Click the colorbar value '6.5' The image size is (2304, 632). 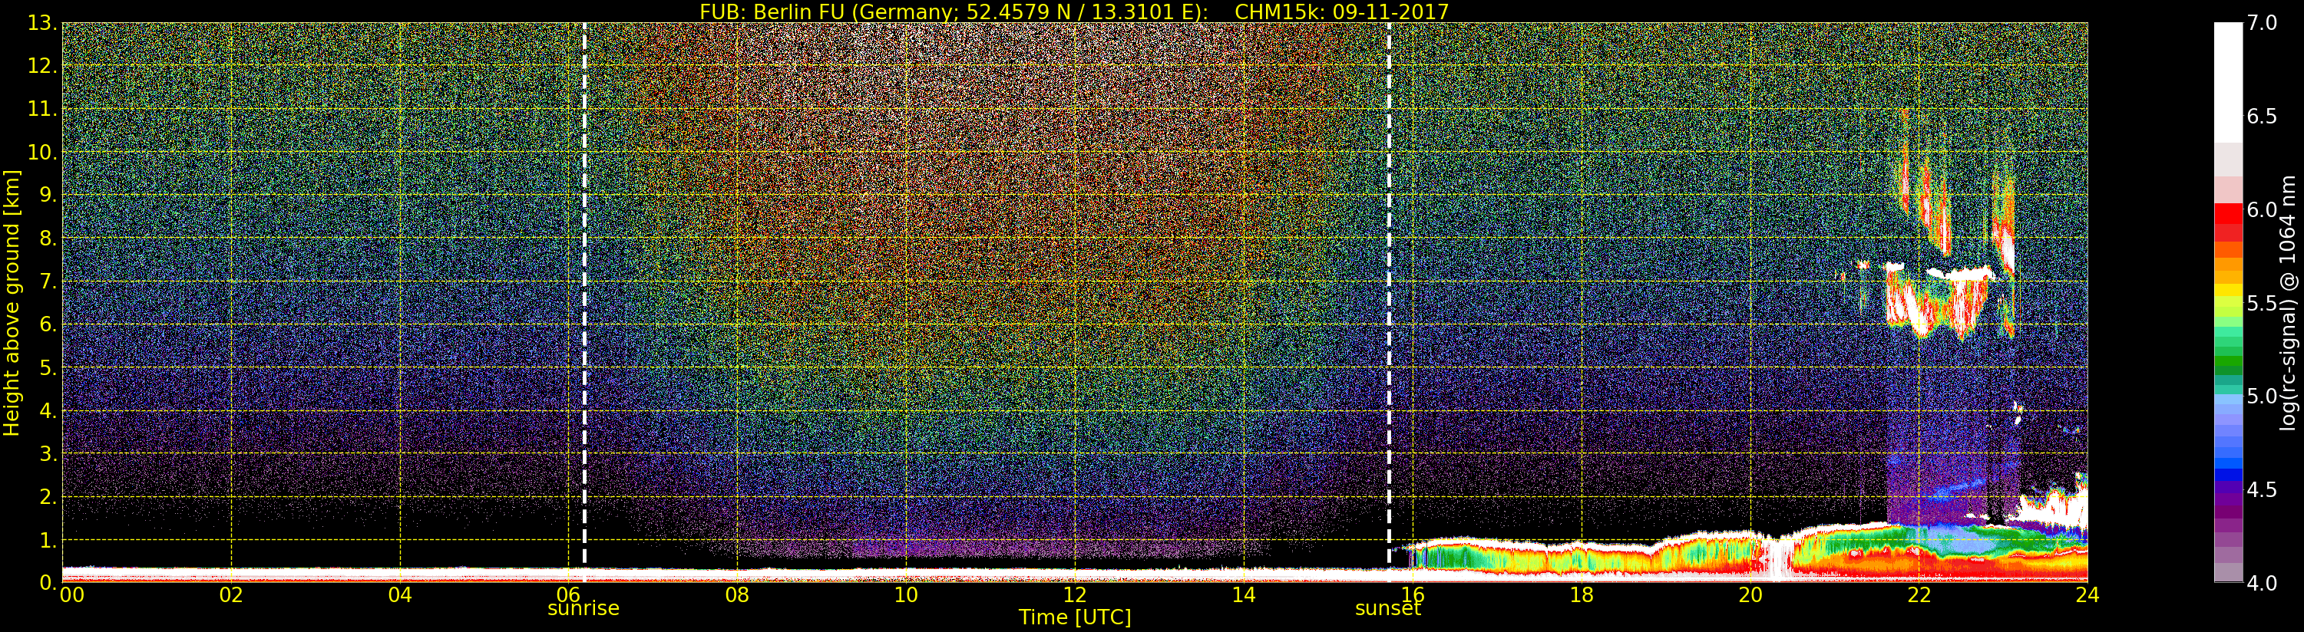pyautogui.click(x=2263, y=117)
